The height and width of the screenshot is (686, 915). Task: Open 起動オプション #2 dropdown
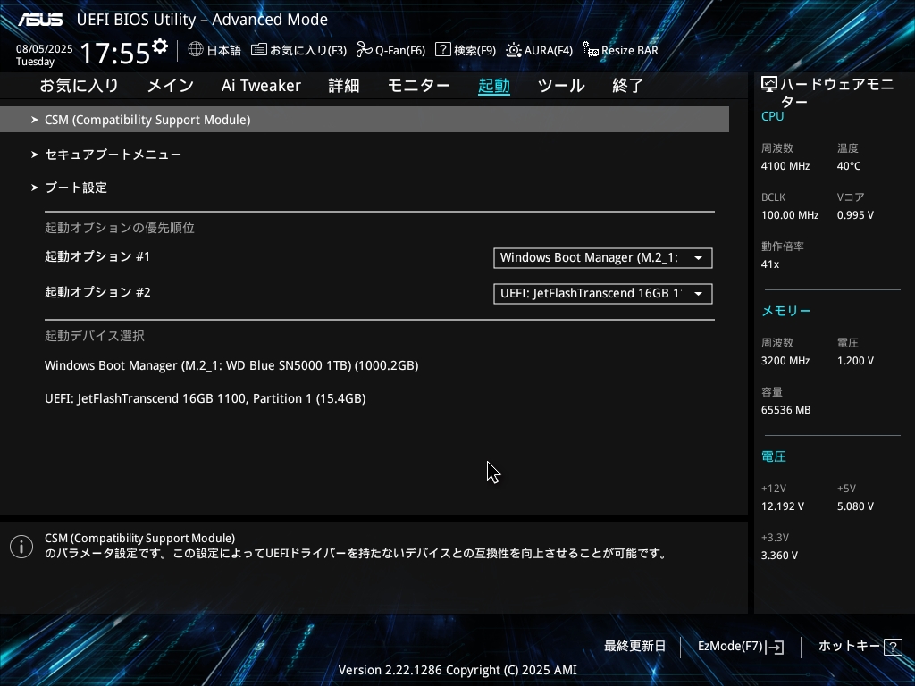click(x=603, y=293)
